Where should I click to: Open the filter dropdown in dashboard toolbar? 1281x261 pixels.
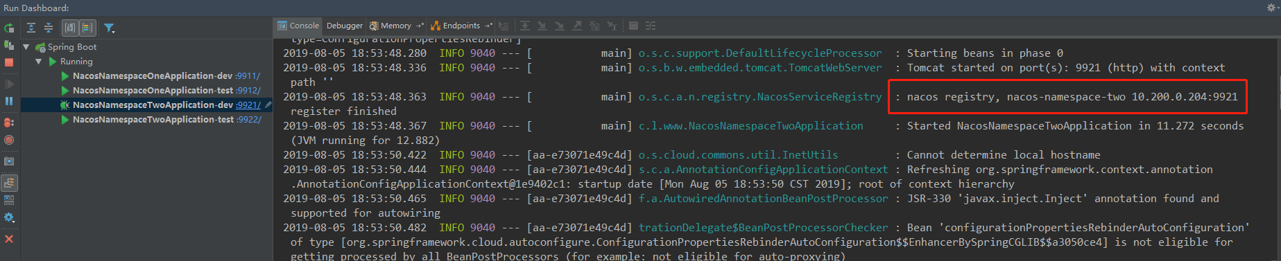pos(110,28)
